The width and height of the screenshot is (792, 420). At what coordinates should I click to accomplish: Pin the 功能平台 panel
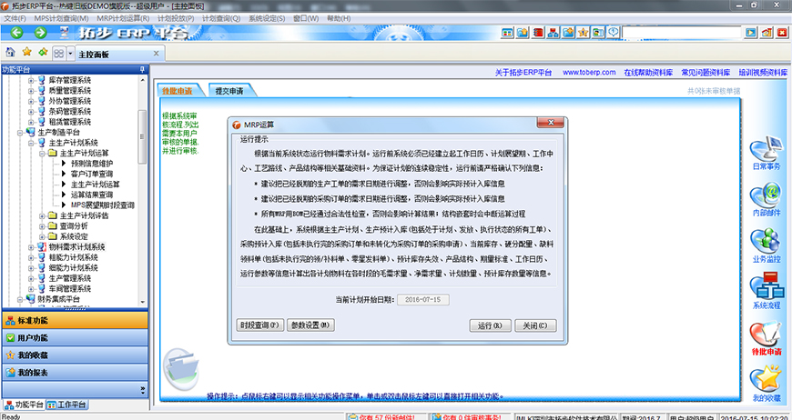[141, 70]
